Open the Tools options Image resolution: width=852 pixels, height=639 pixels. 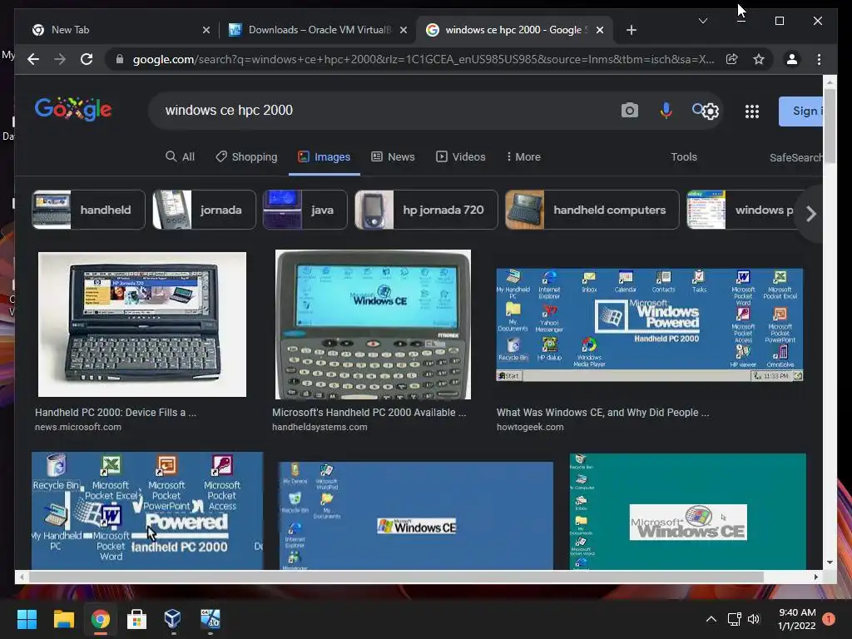coord(684,157)
